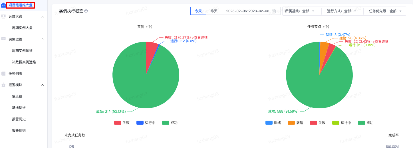Toggle 运行中 legend in 实例 chart
Image resolution: width=413 pixels, height=148 pixels.
point(146,123)
